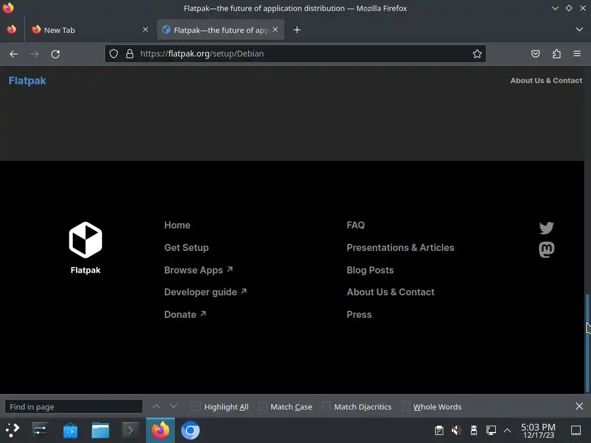Open Chromium browser from taskbar
The width and height of the screenshot is (591, 443).
[190, 430]
